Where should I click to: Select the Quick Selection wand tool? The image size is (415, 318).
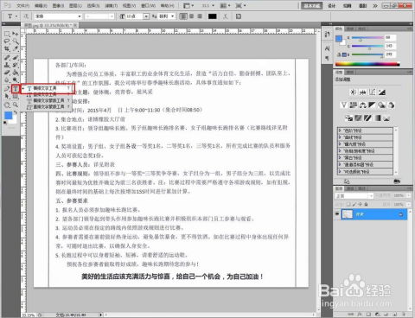[x=16, y=41]
